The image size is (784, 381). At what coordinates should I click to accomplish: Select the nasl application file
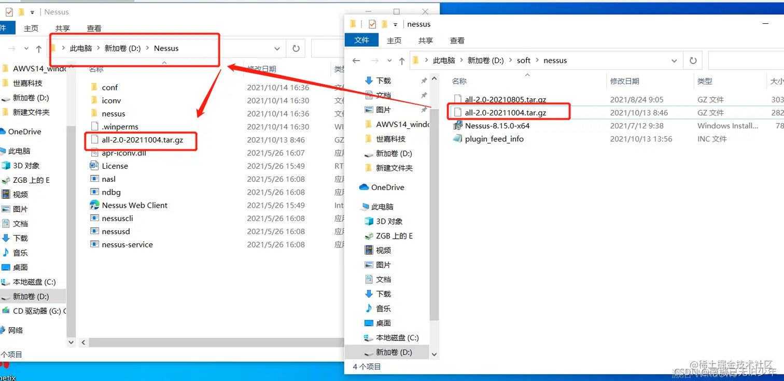click(108, 179)
